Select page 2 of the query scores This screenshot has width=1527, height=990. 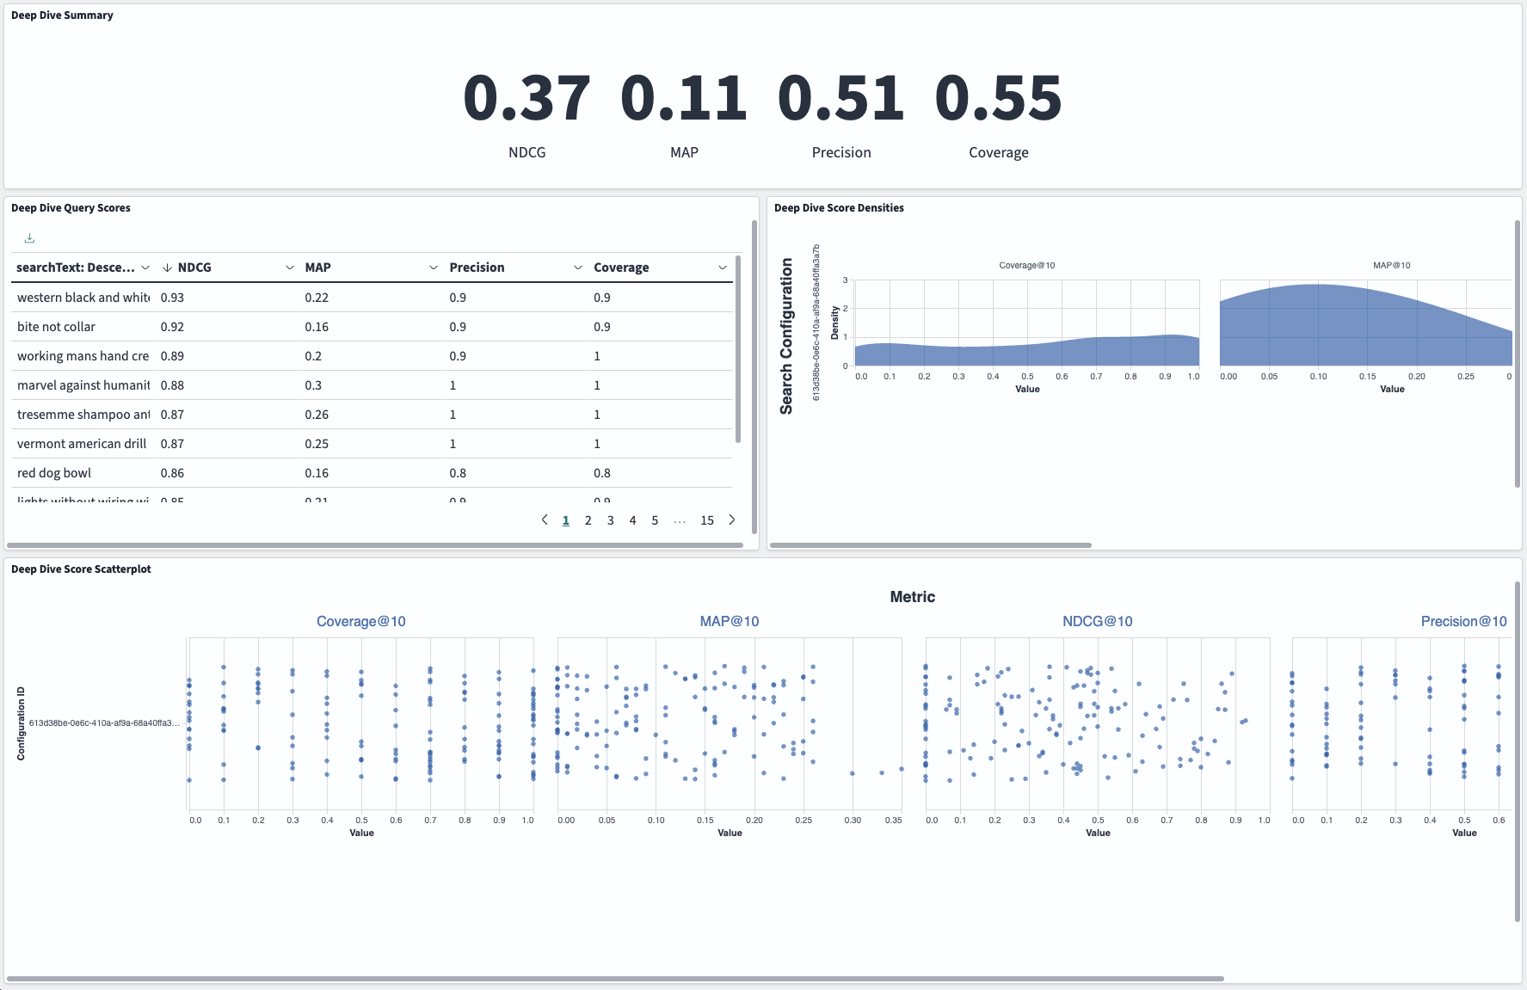(588, 520)
